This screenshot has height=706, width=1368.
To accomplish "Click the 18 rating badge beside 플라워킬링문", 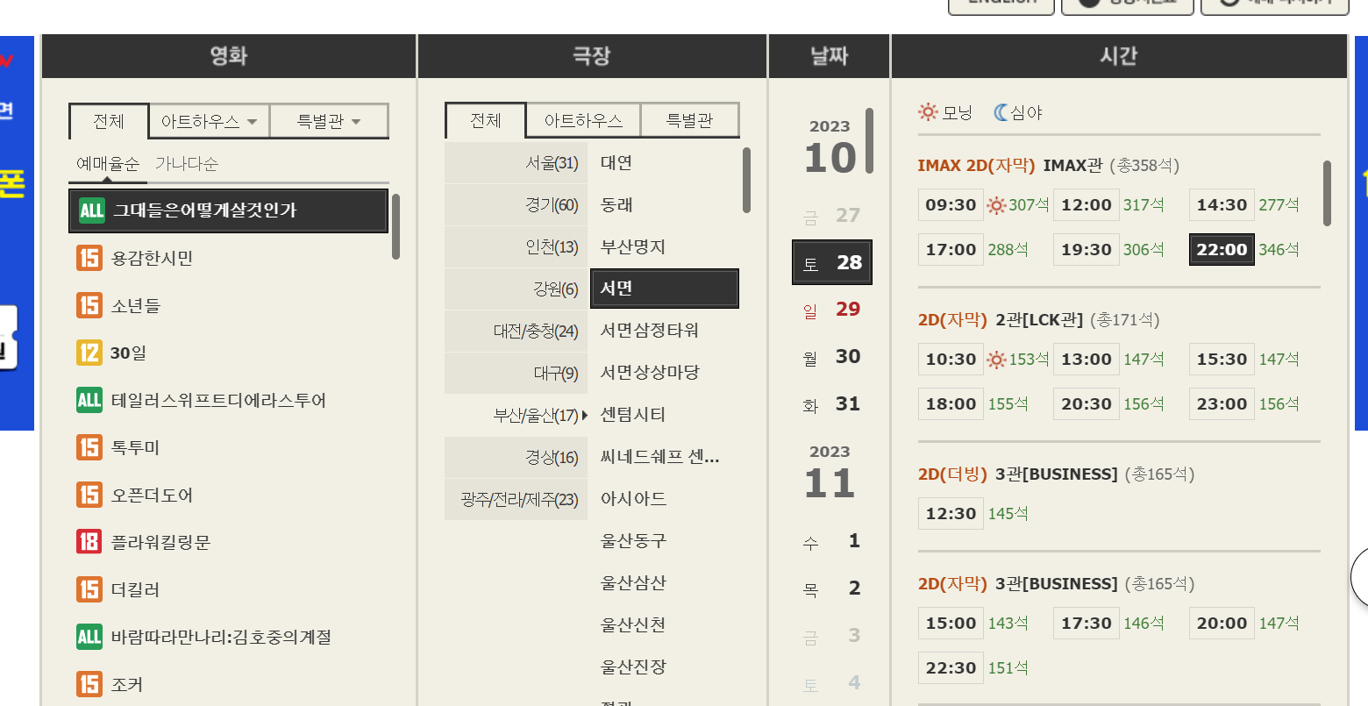I will click(89, 542).
